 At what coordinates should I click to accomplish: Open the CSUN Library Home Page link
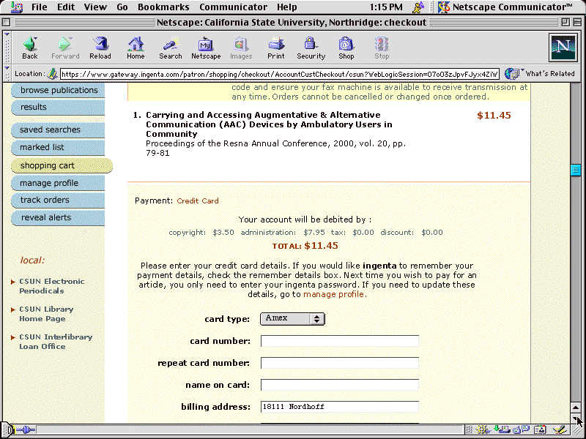tap(46, 314)
